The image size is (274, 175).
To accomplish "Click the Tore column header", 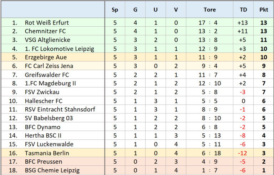I will pos(209,10).
